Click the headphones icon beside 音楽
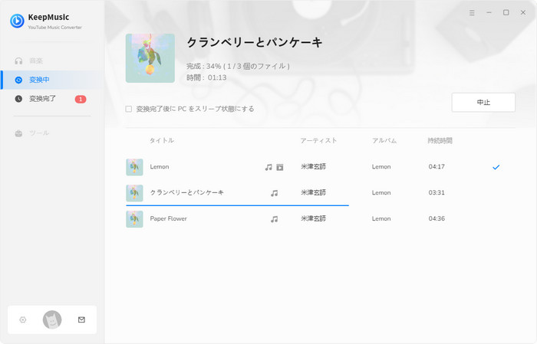Viewport: 537px width, 344px height. click(x=18, y=61)
